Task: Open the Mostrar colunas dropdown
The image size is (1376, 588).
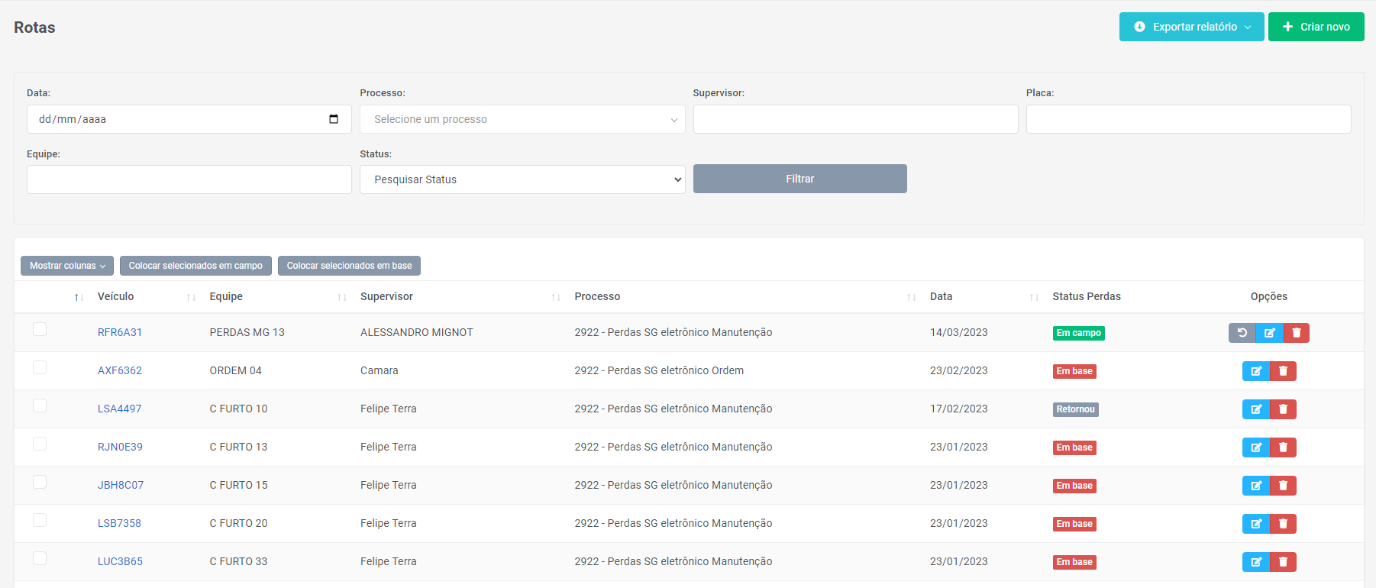Action: coord(67,266)
